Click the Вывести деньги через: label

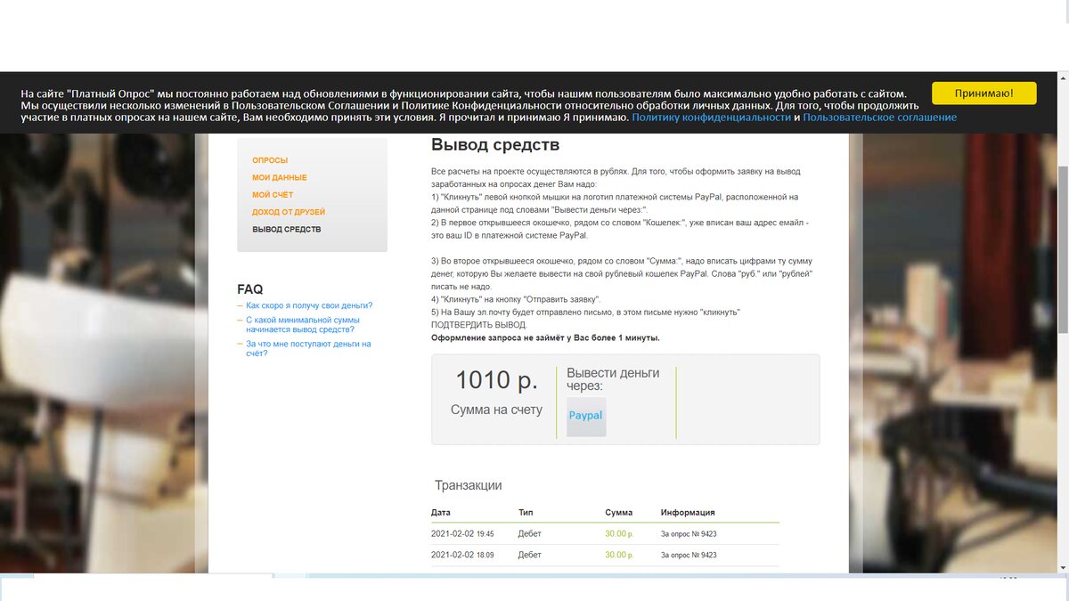pos(613,379)
